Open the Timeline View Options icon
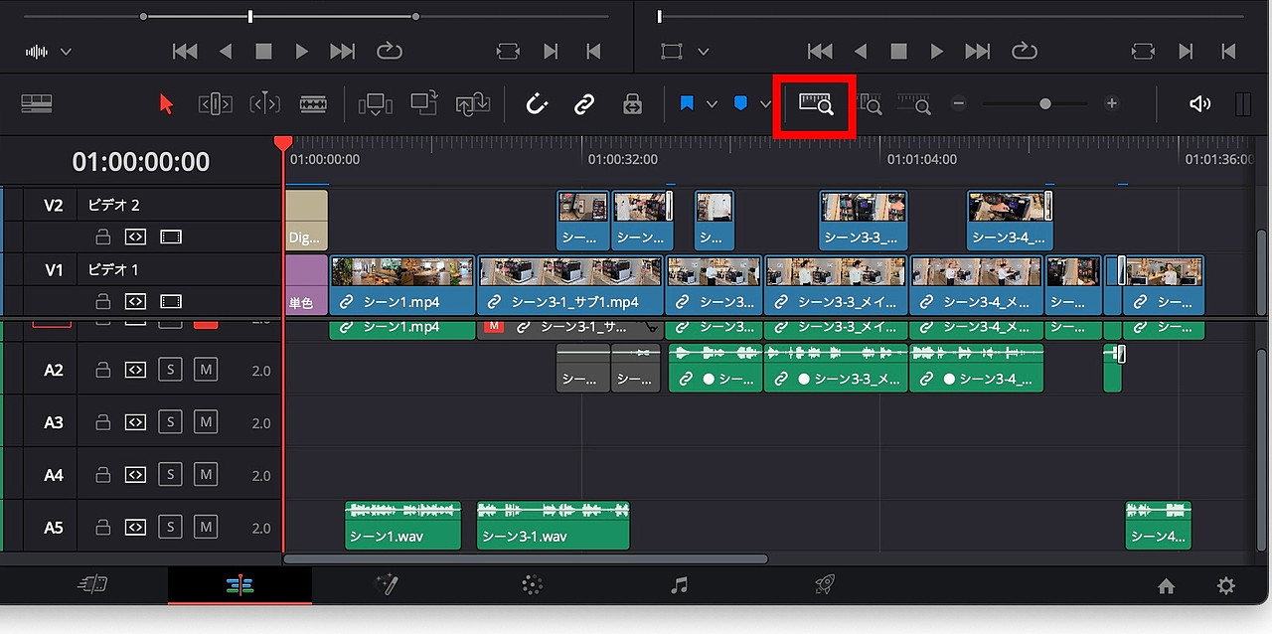The height and width of the screenshot is (634, 1272). pyautogui.click(x=37, y=104)
